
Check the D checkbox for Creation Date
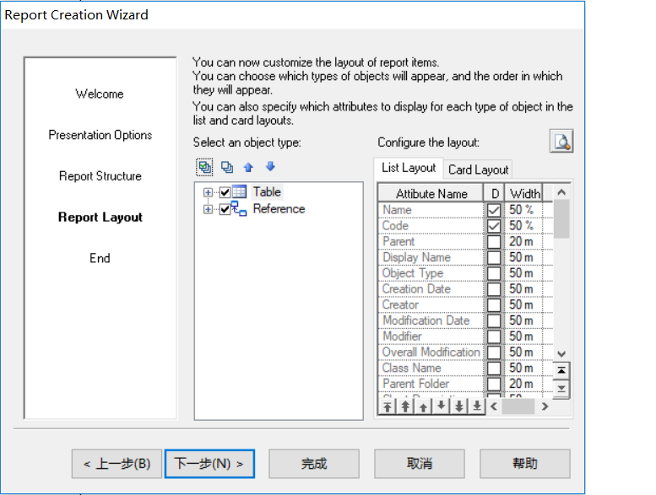pyautogui.click(x=494, y=289)
